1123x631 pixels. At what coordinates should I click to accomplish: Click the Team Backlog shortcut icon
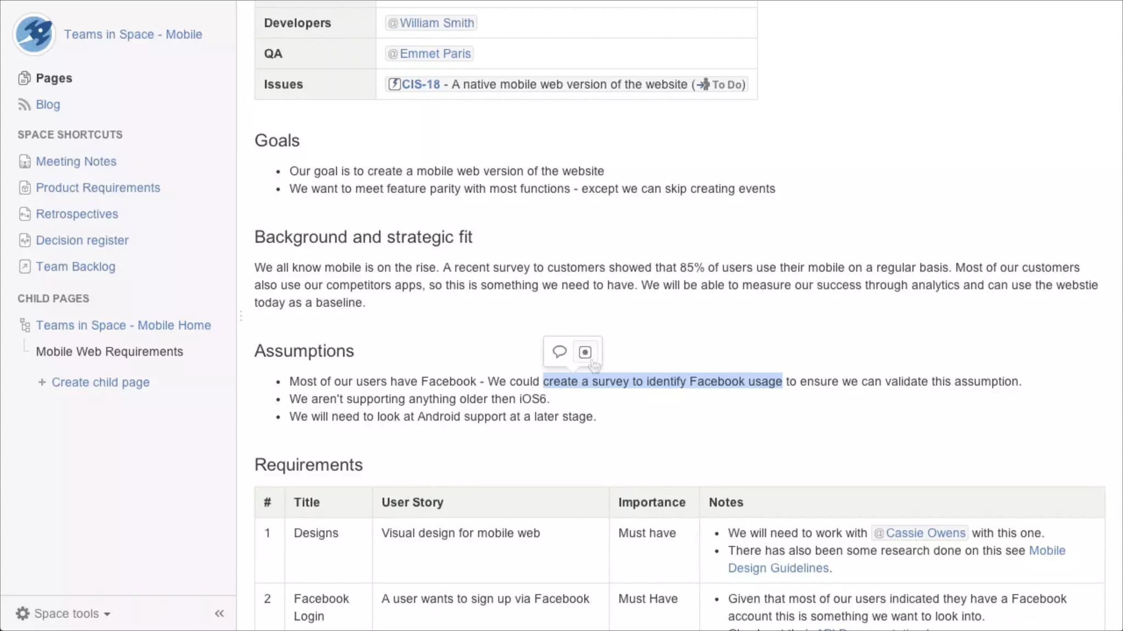point(25,267)
